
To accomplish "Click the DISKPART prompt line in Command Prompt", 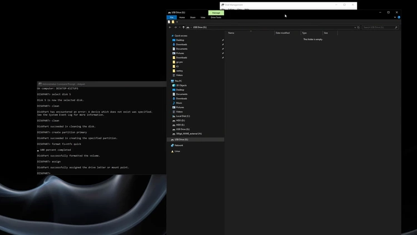I will (x=44, y=173).
